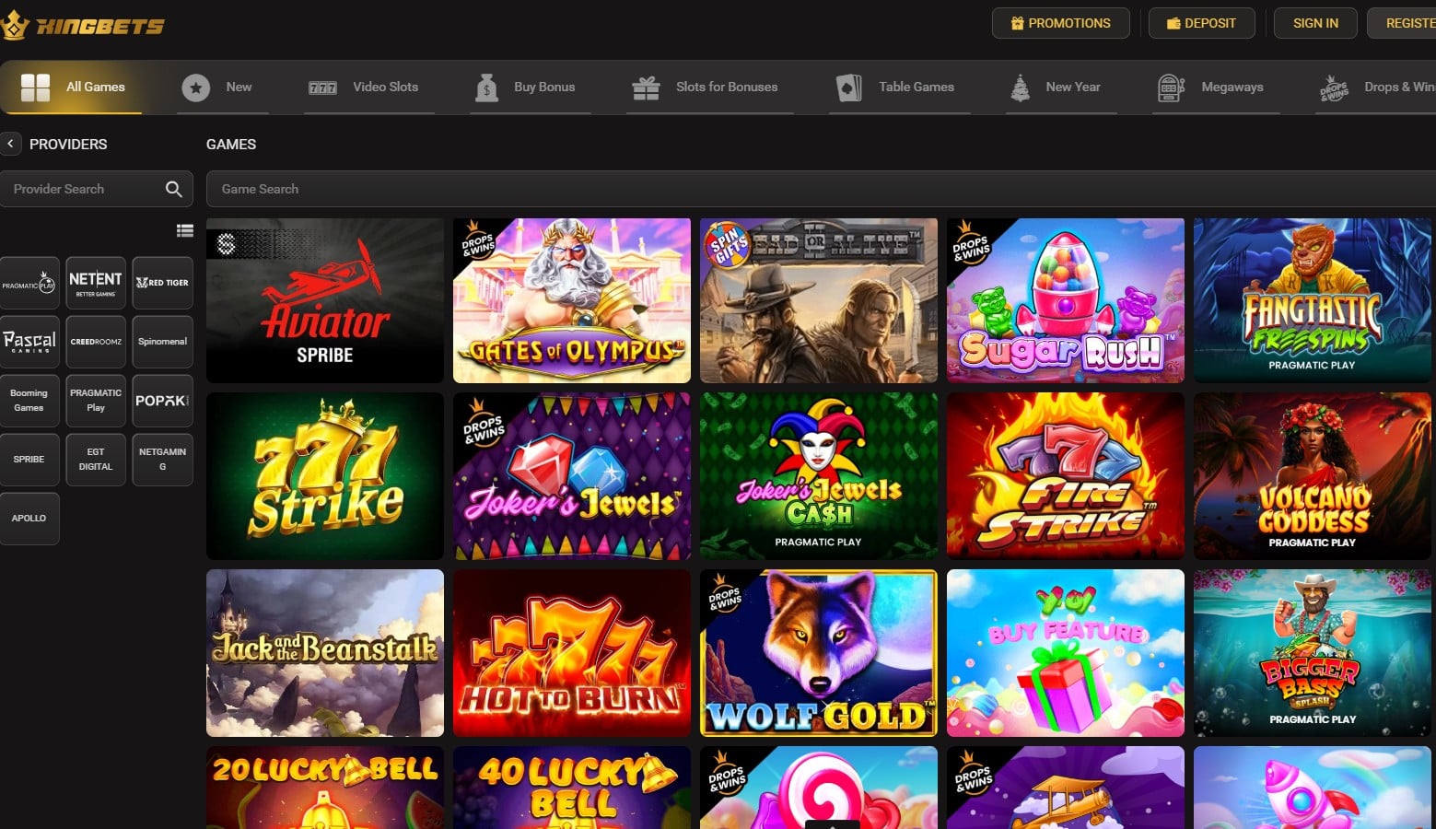This screenshot has width=1436, height=829.
Task: Open the Joker's Jewels game
Action: (x=572, y=476)
